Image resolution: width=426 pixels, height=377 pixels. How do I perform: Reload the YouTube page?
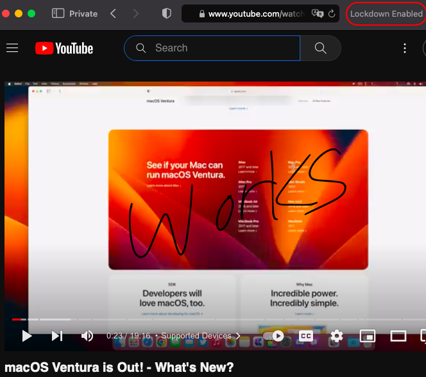point(332,13)
